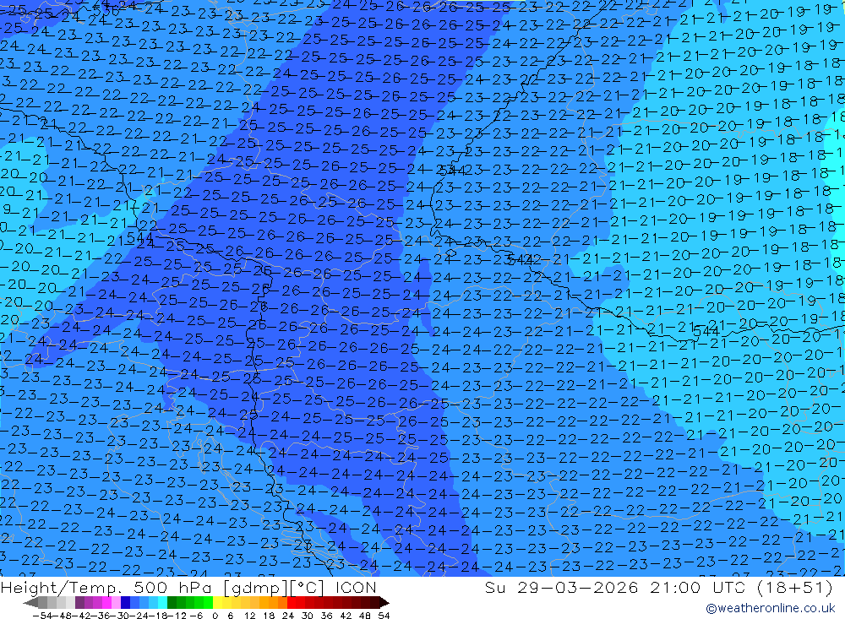Select the orange swatch near 18
This screenshot has width=845, height=619.
coord(274,603)
